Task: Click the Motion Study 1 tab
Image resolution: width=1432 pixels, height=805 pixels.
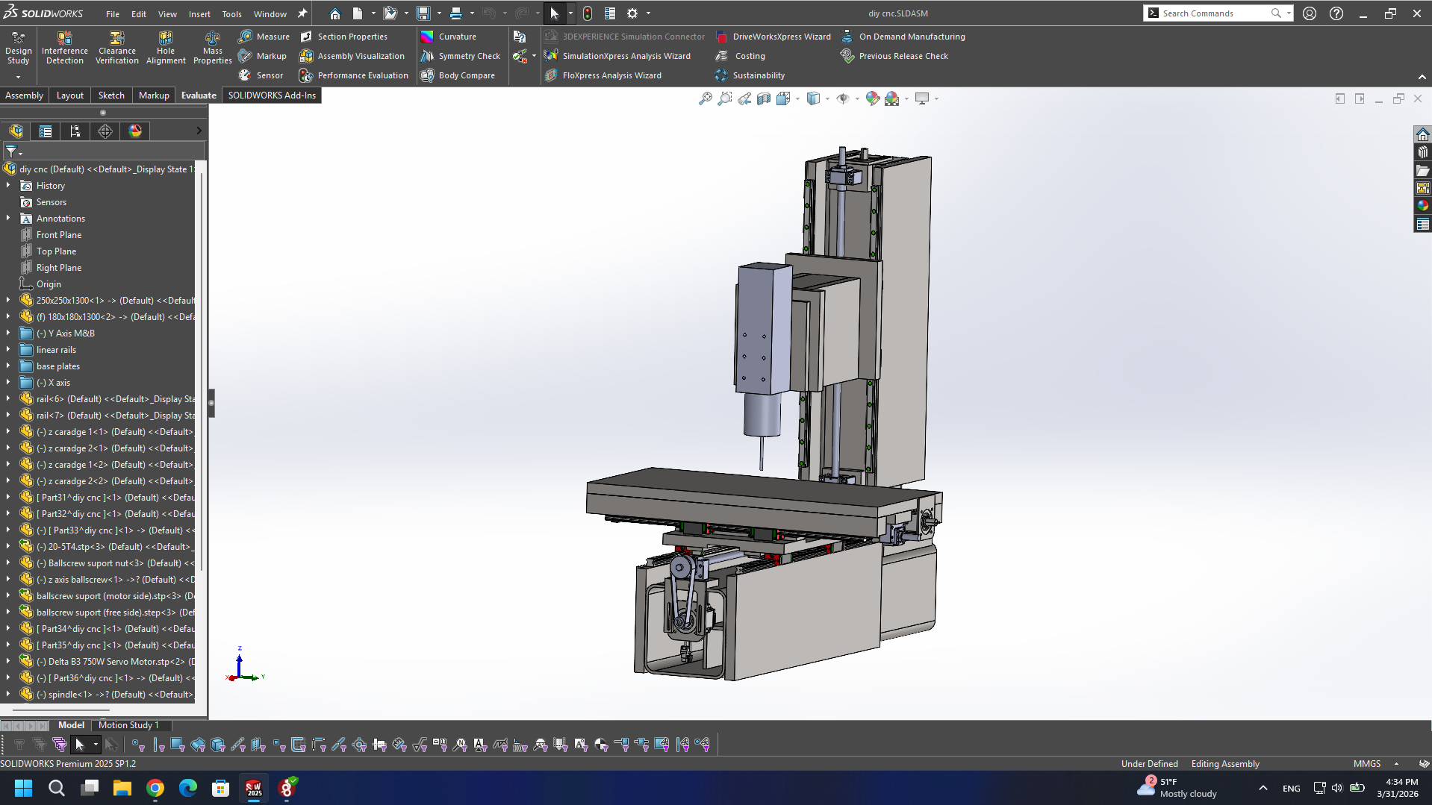Action: (x=128, y=725)
